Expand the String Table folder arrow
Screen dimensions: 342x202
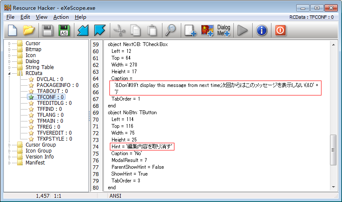[x=9, y=68]
